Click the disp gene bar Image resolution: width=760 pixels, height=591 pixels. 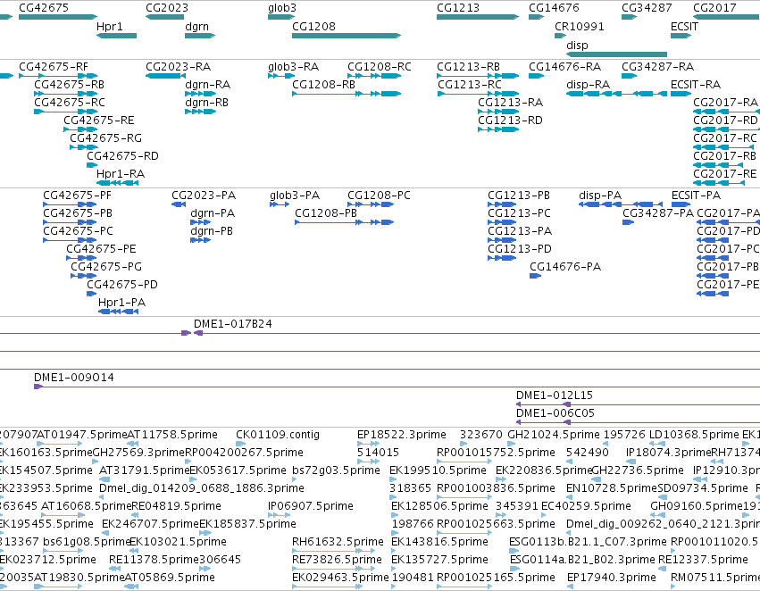click(616, 54)
